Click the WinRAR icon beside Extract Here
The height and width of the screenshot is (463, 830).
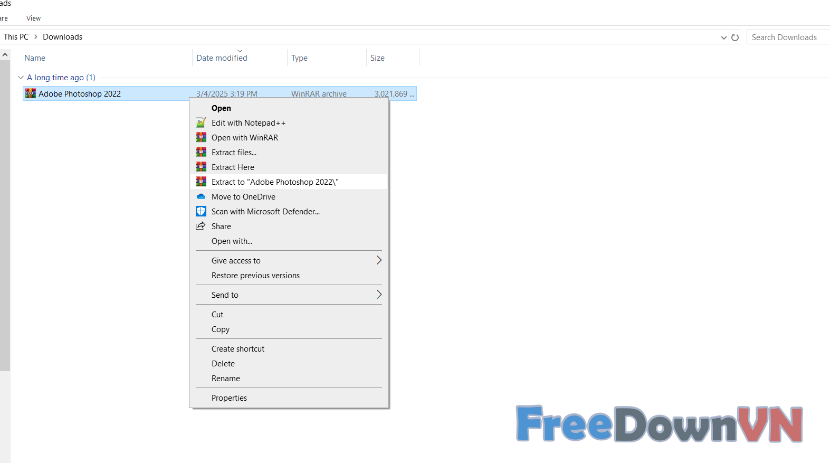coord(201,167)
